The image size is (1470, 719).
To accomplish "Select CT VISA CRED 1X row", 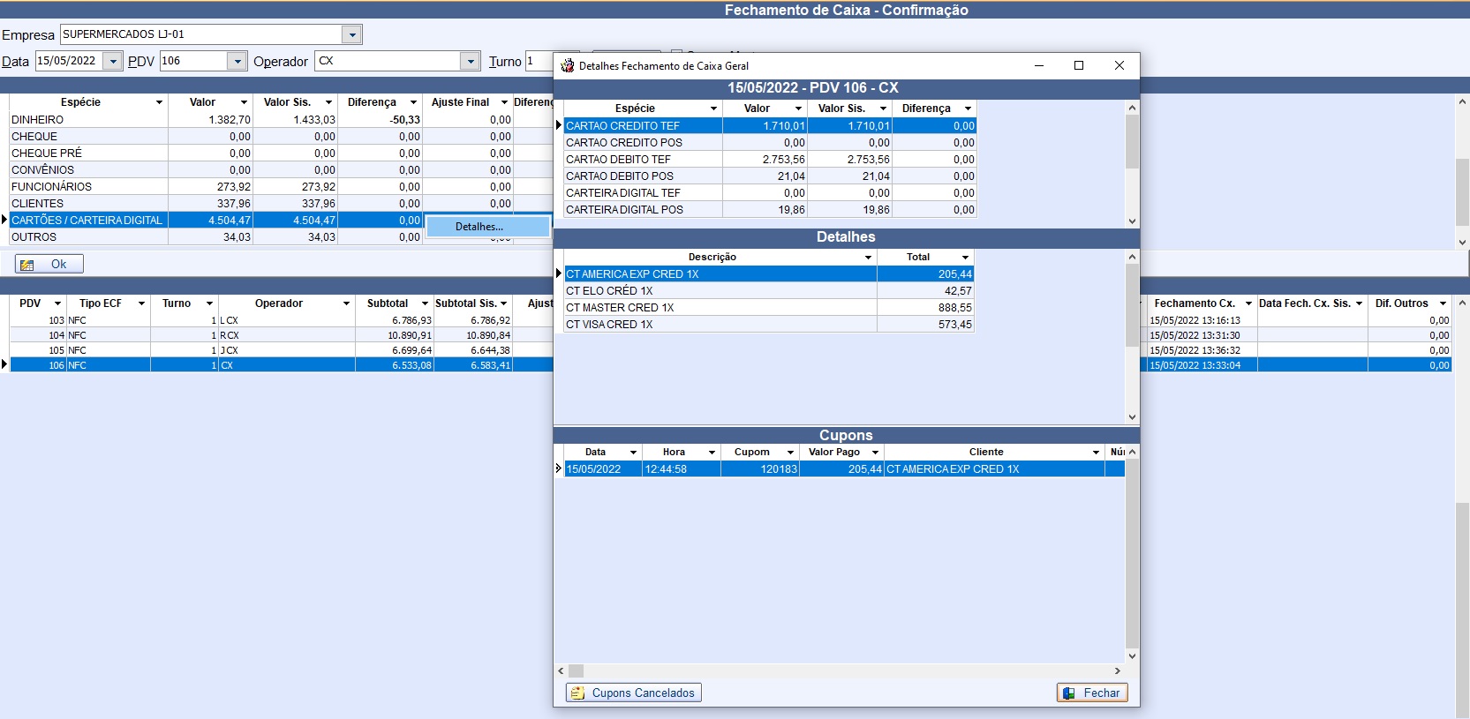I will pyautogui.click(x=768, y=325).
